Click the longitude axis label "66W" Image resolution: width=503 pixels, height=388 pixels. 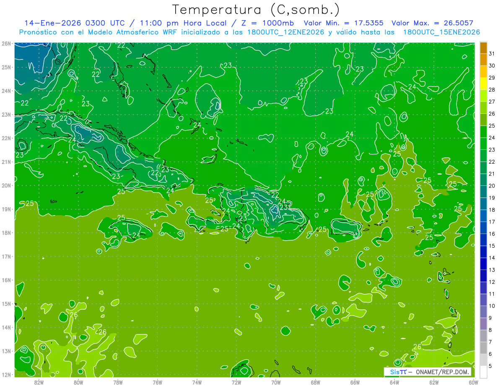tap(355, 382)
